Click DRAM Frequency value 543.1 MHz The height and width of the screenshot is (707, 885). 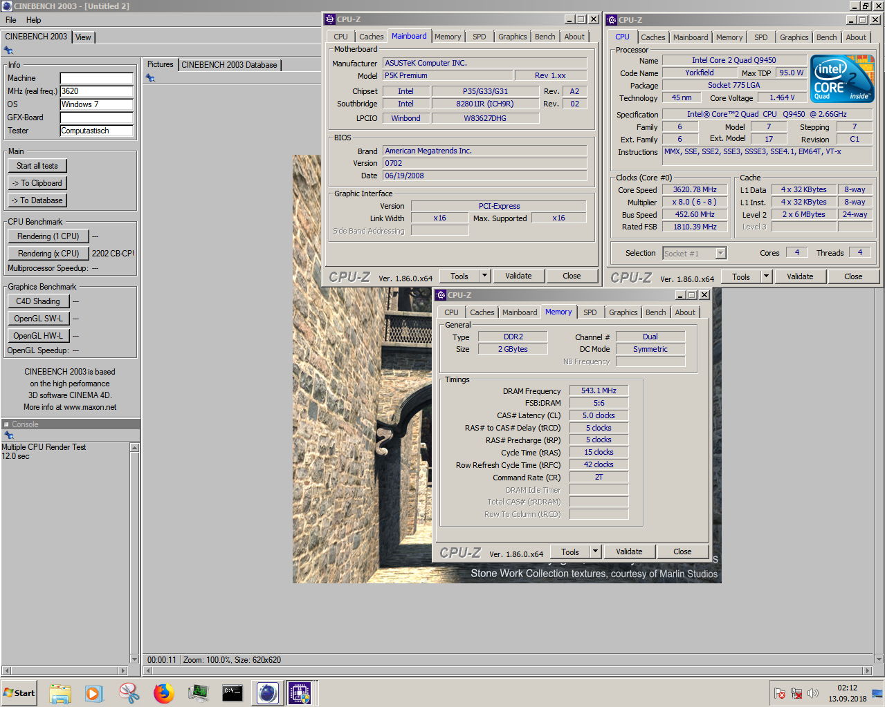point(599,390)
